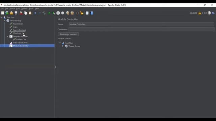Collapse Test Plan in Module To Run
The width and height of the screenshot is (216, 121).
(x=60, y=43)
